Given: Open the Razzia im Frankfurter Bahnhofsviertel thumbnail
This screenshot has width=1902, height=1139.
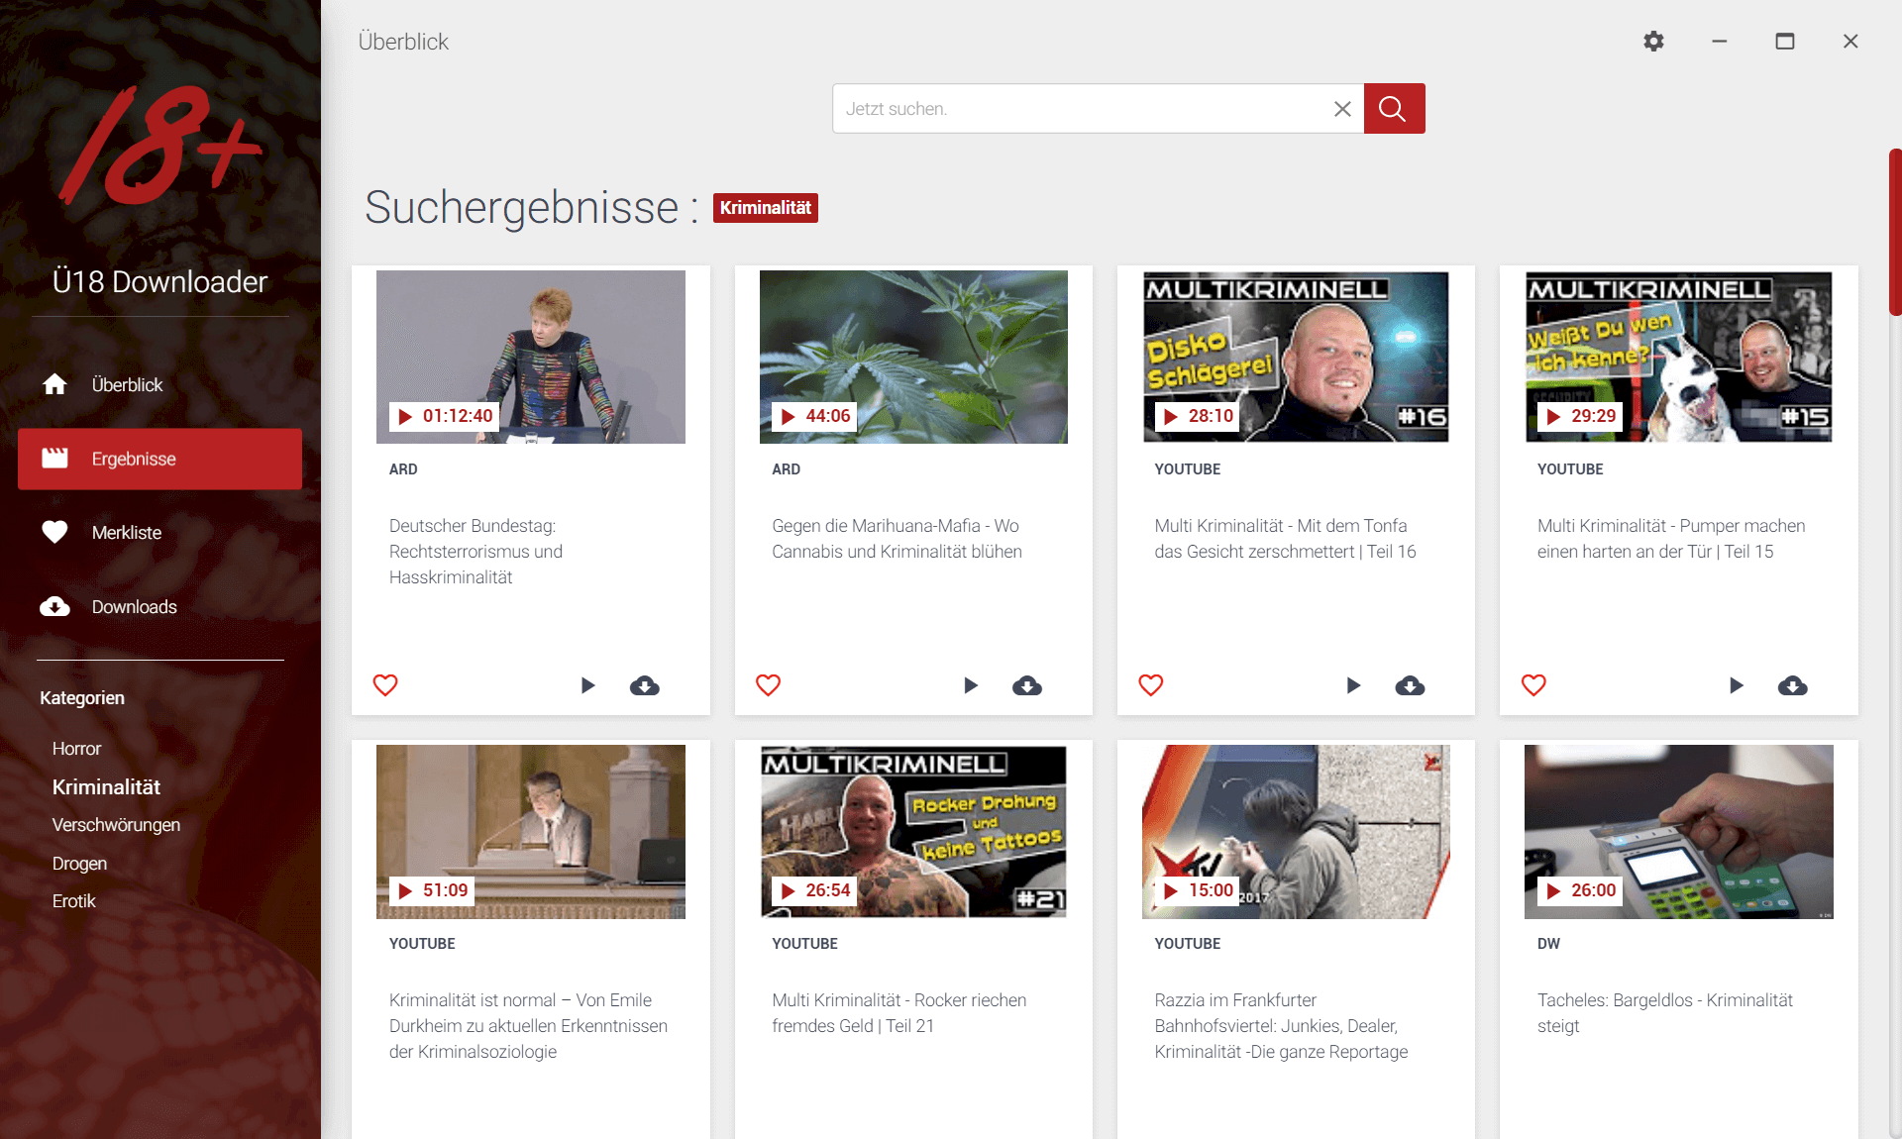Looking at the screenshot, I should pyautogui.click(x=1295, y=832).
